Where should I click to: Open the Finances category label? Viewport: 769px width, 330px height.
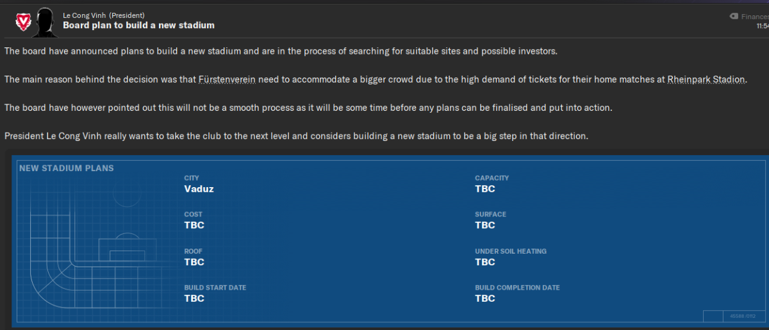754,17
